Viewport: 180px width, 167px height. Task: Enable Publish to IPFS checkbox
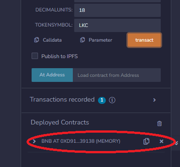(35, 56)
